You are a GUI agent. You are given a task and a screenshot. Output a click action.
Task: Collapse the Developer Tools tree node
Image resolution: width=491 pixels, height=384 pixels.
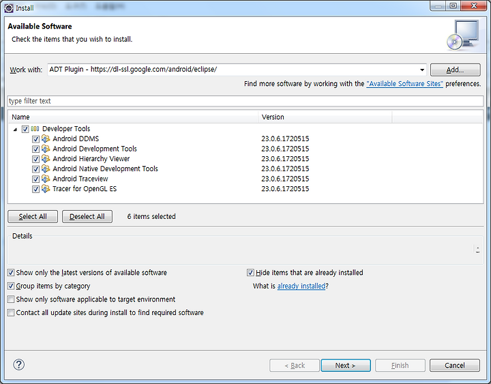(x=15, y=130)
